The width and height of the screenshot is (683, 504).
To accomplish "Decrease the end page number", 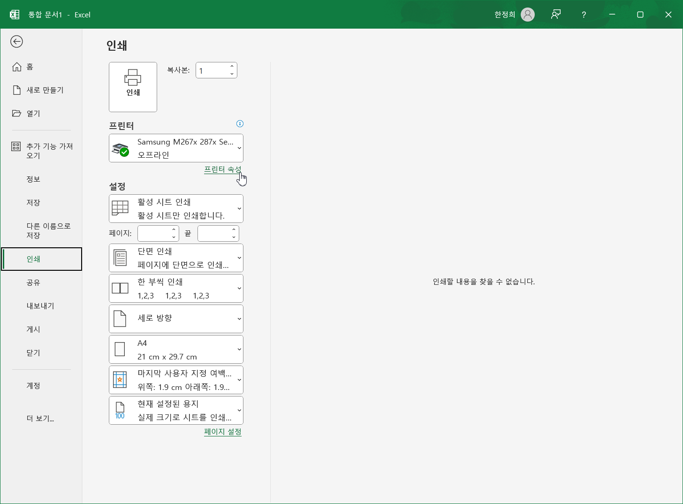I will (x=234, y=237).
